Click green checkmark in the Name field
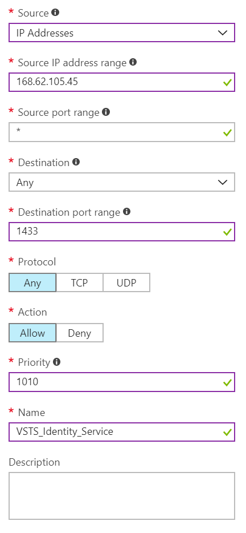This screenshot has height=533, width=246. point(227,433)
